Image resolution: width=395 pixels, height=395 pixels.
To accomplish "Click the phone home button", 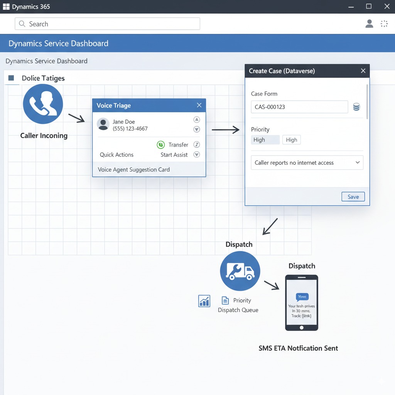I will point(302,327).
